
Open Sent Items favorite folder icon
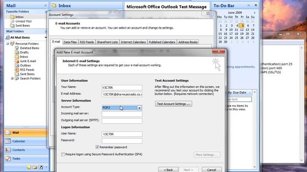click(x=12, y=25)
